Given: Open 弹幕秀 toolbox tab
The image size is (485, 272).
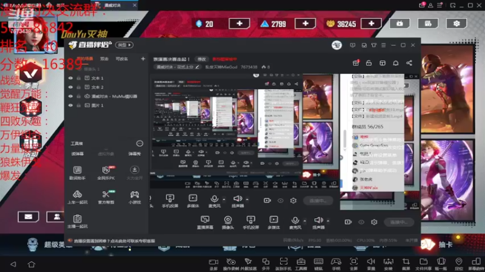Looking at the screenshot, I should pos(135,154).
